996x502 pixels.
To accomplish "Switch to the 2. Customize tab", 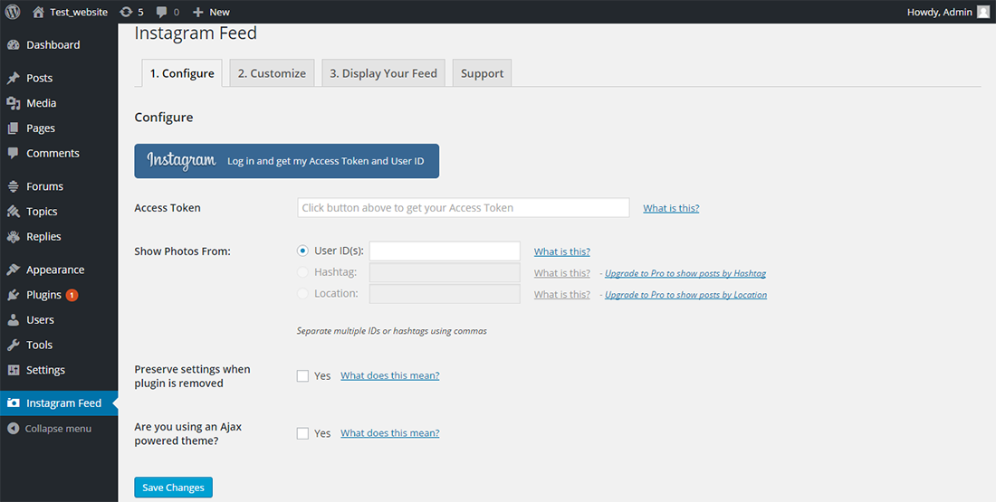I will (272, 73).
